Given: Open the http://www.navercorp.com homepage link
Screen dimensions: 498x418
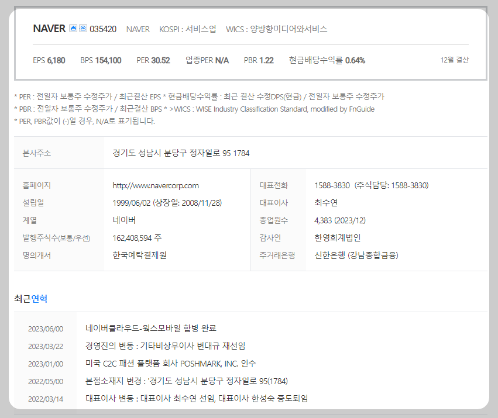Looking at the screenshot, I should pos(156,185).
